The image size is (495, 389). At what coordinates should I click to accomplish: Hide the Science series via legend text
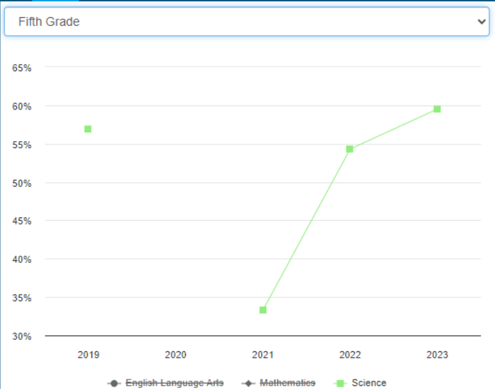click(x=369, y=383)
